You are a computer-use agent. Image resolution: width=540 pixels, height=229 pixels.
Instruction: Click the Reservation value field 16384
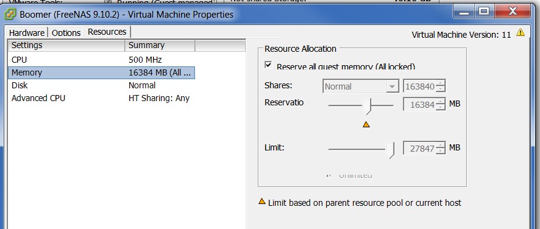pyautogui.click(x=420, y=104)
